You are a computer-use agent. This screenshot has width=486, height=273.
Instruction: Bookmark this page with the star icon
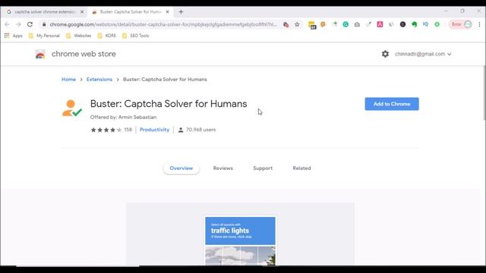pos(297,24)
